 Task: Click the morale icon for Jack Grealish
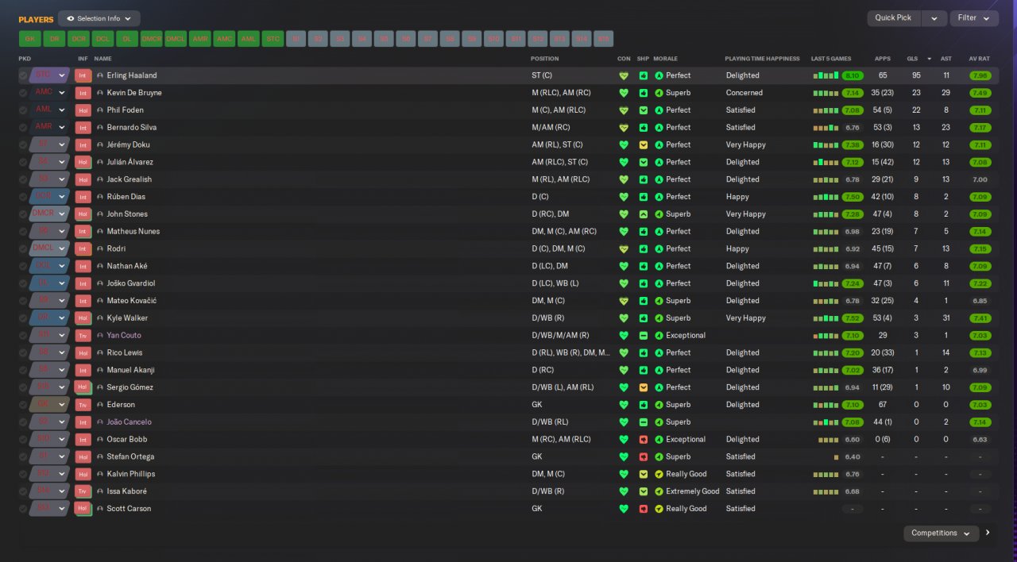point(659,179)
